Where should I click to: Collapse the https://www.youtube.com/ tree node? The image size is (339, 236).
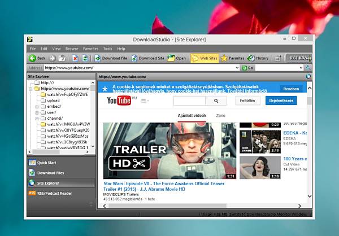click(31, 89)
